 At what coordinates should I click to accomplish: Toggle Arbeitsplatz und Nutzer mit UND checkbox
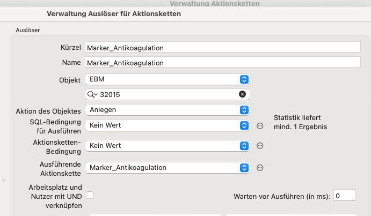click(x=90, y=195)
